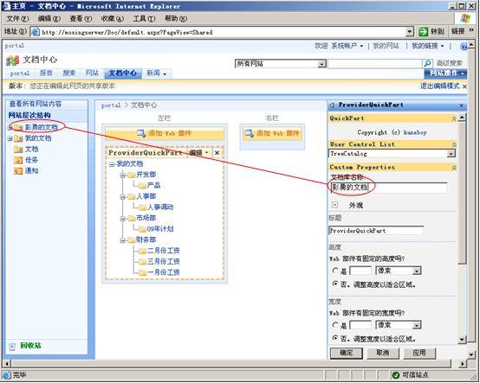The height and width of the screenshot is (383, 480).
Task: Click the green Go arrow icon
Action: tap(424, 31)
